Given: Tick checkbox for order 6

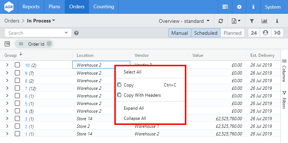Looking at the screenshot, I should [17, 96].
